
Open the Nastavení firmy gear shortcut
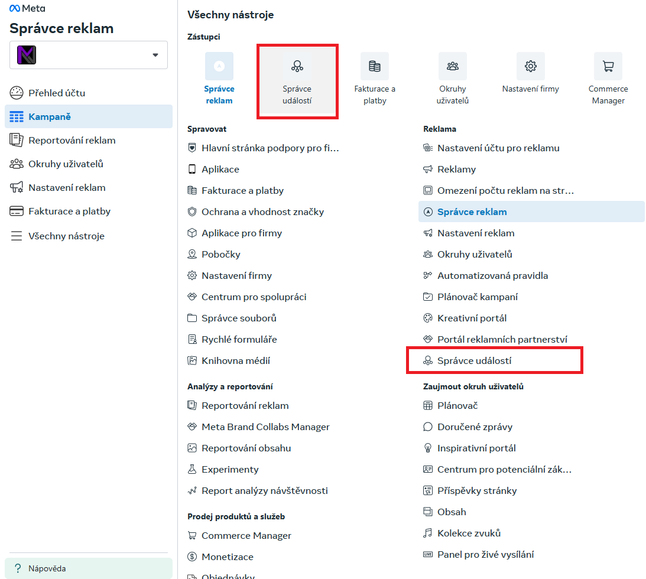[x=530, y=66]
